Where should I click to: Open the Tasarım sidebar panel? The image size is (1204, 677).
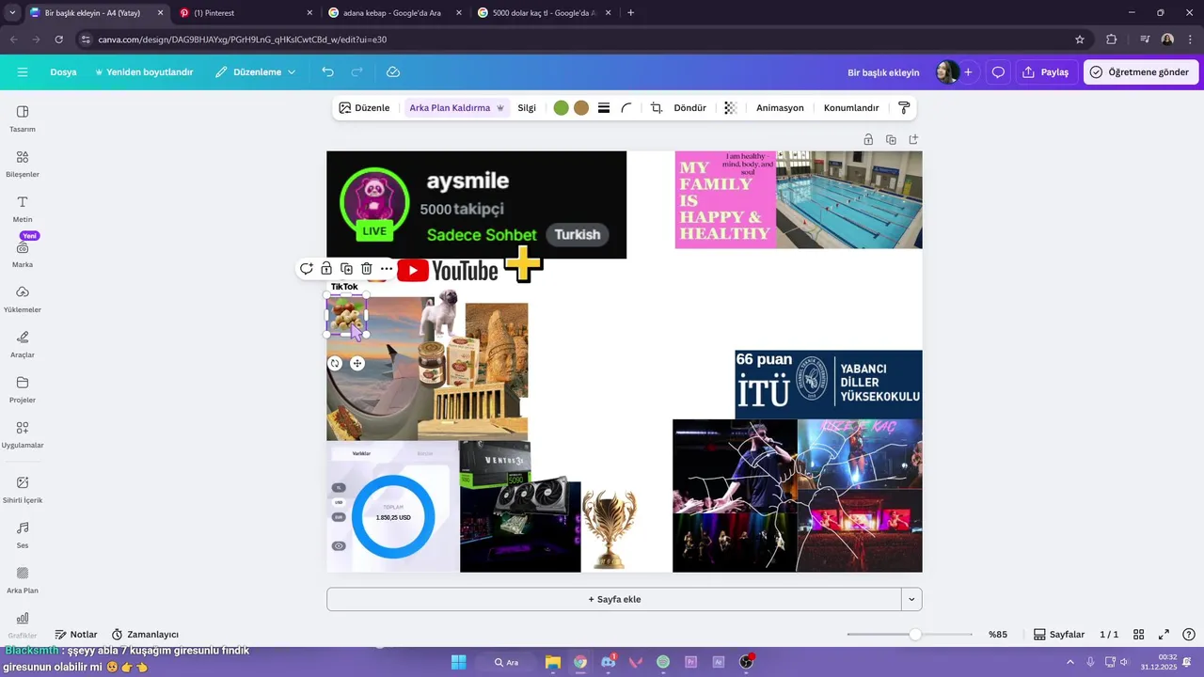click(23, 118)
